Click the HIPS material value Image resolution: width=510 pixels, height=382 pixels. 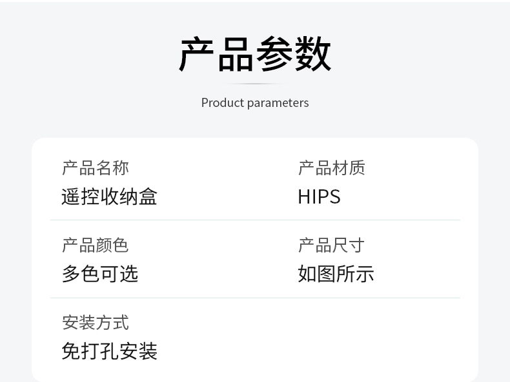point(319,196)
